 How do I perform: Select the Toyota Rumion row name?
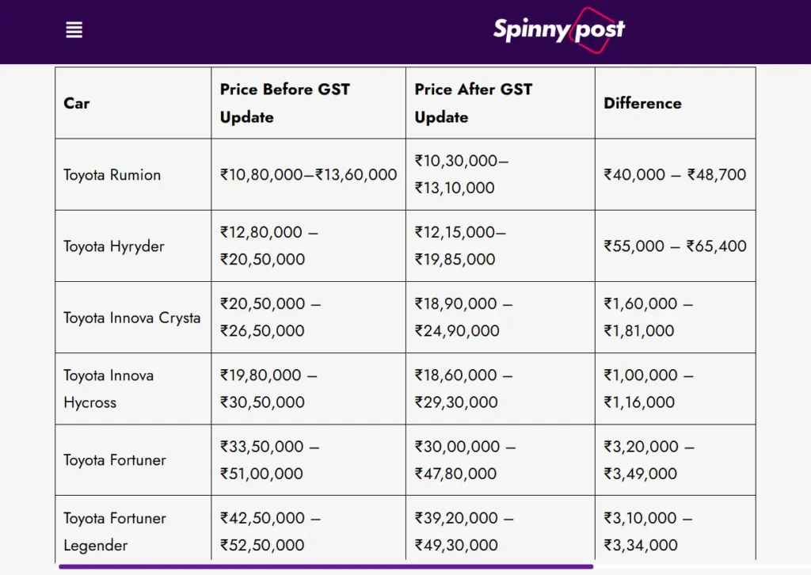112,175
